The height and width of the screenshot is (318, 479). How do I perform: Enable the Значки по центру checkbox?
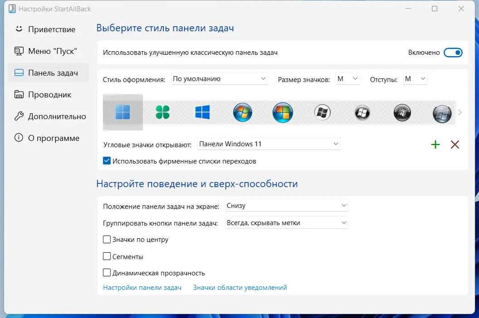click(107, 240)
